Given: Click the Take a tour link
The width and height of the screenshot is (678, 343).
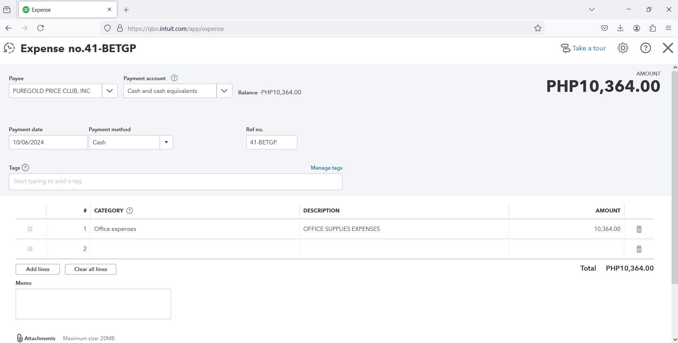Looking at the screenshot, I should click(x=589, y=48).
